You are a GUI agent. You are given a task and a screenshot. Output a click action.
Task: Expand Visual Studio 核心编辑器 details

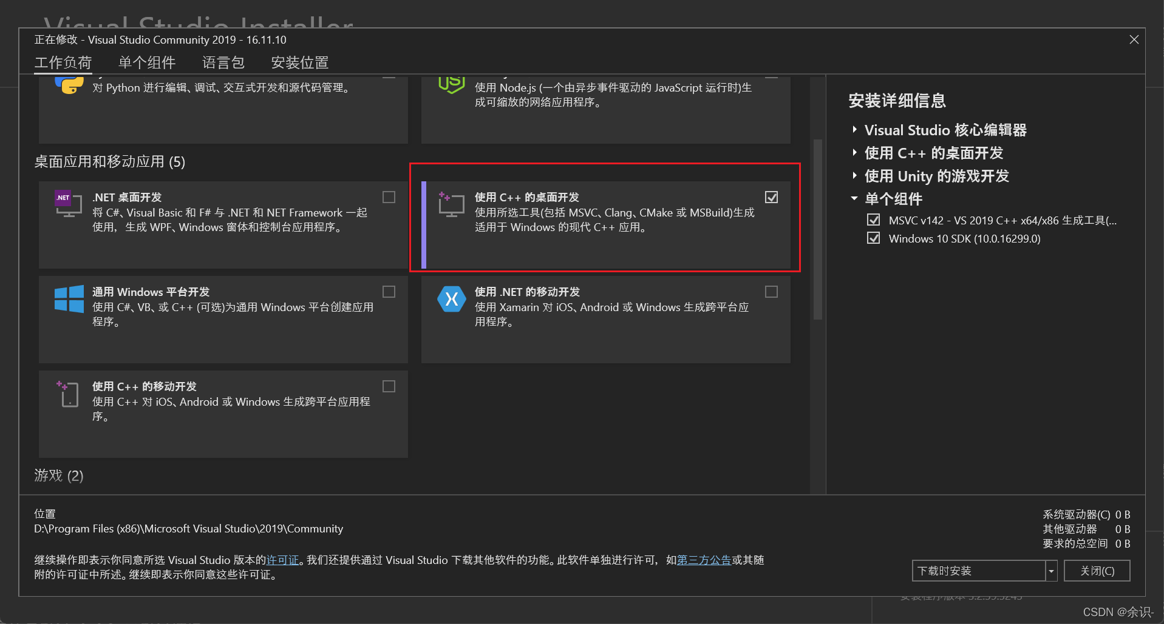tap(854, 129)
